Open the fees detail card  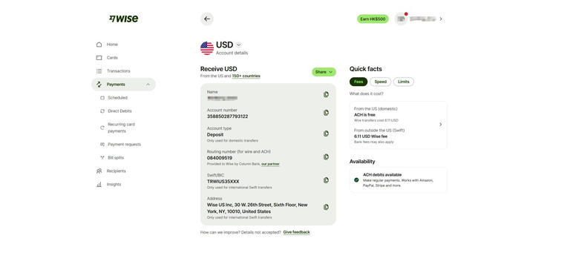pos(399,125)
